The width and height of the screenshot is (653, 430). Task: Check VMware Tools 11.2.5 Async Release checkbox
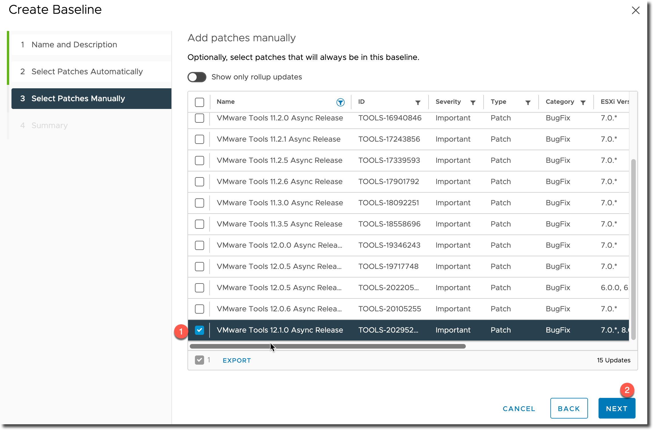tap(200, 161)
